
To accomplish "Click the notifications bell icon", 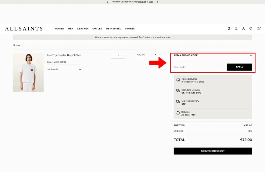I will (x=229, y=29).
